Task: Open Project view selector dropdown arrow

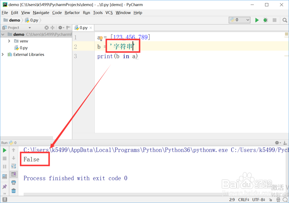Action: [30, 28]
